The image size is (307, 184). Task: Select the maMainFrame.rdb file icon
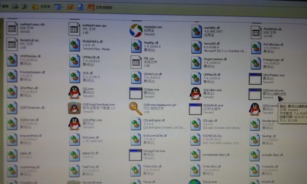(12, 29)
